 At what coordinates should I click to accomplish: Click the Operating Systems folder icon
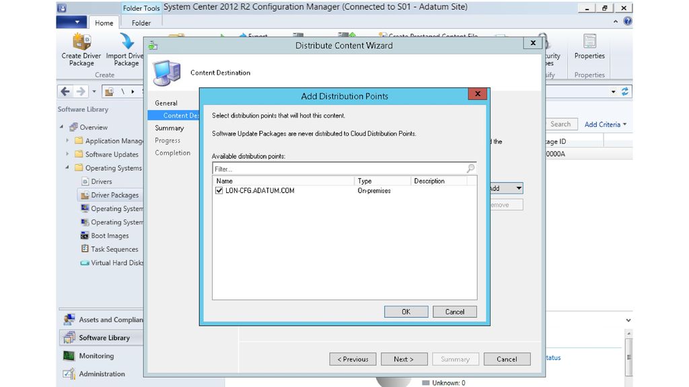[x=79, y=167]
